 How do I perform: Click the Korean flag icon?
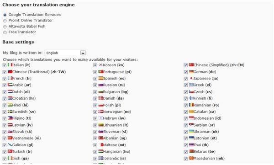point(100,65)
